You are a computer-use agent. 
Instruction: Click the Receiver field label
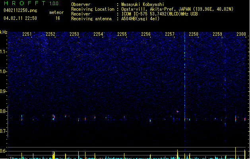[81, 14]
